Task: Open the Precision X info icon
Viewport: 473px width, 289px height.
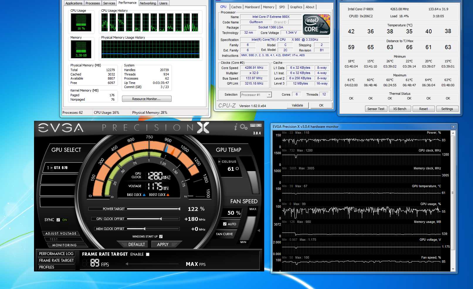Action: [236, 127]
